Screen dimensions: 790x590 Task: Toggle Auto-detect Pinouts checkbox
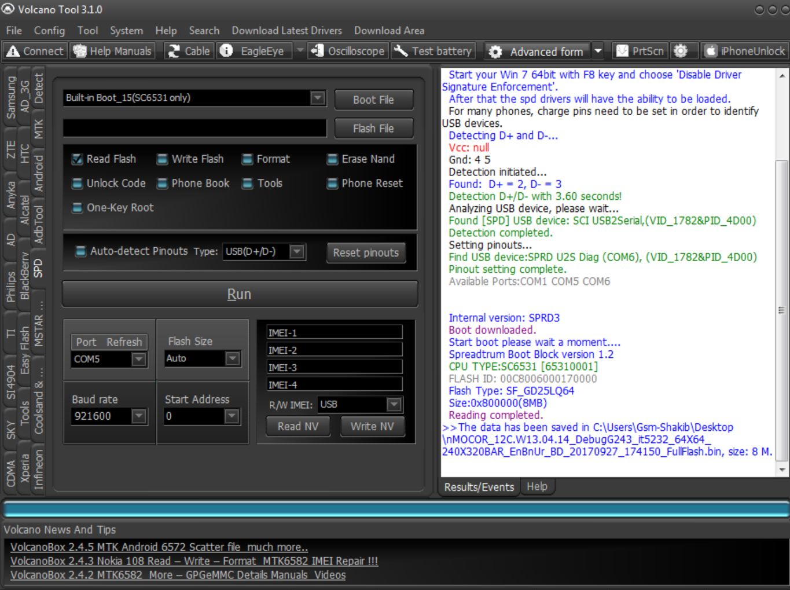[81, 251]
